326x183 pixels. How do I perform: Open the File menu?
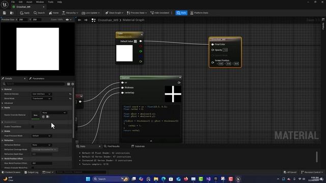[x=13, y=2]
